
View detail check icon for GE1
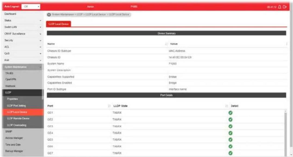(x=230, y=113)
